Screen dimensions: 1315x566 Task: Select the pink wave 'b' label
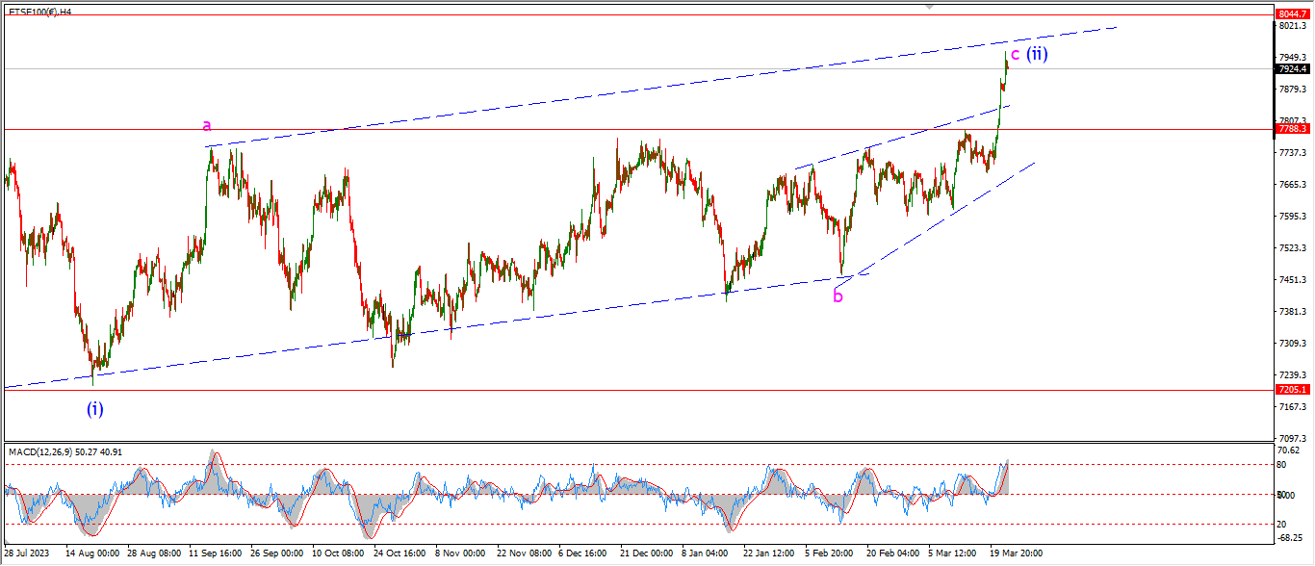(x=838, y=296)
